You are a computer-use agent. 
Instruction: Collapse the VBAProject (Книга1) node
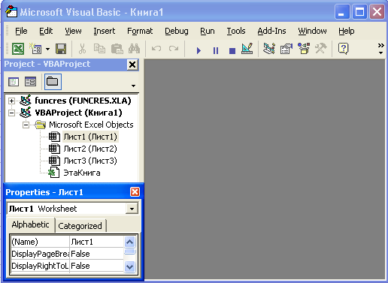(11, 113)
